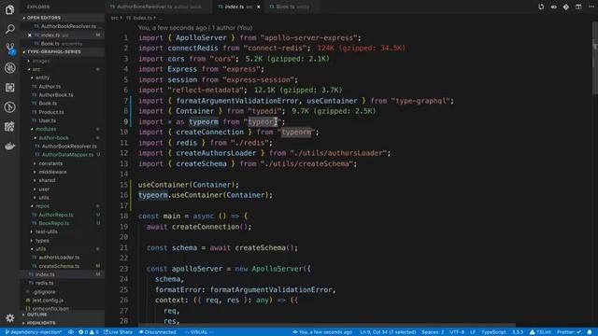This screenshot has height=336, width=598.
Task: Click the editor vertical scrollbar thumb
Action: click(x=595, y=58)
